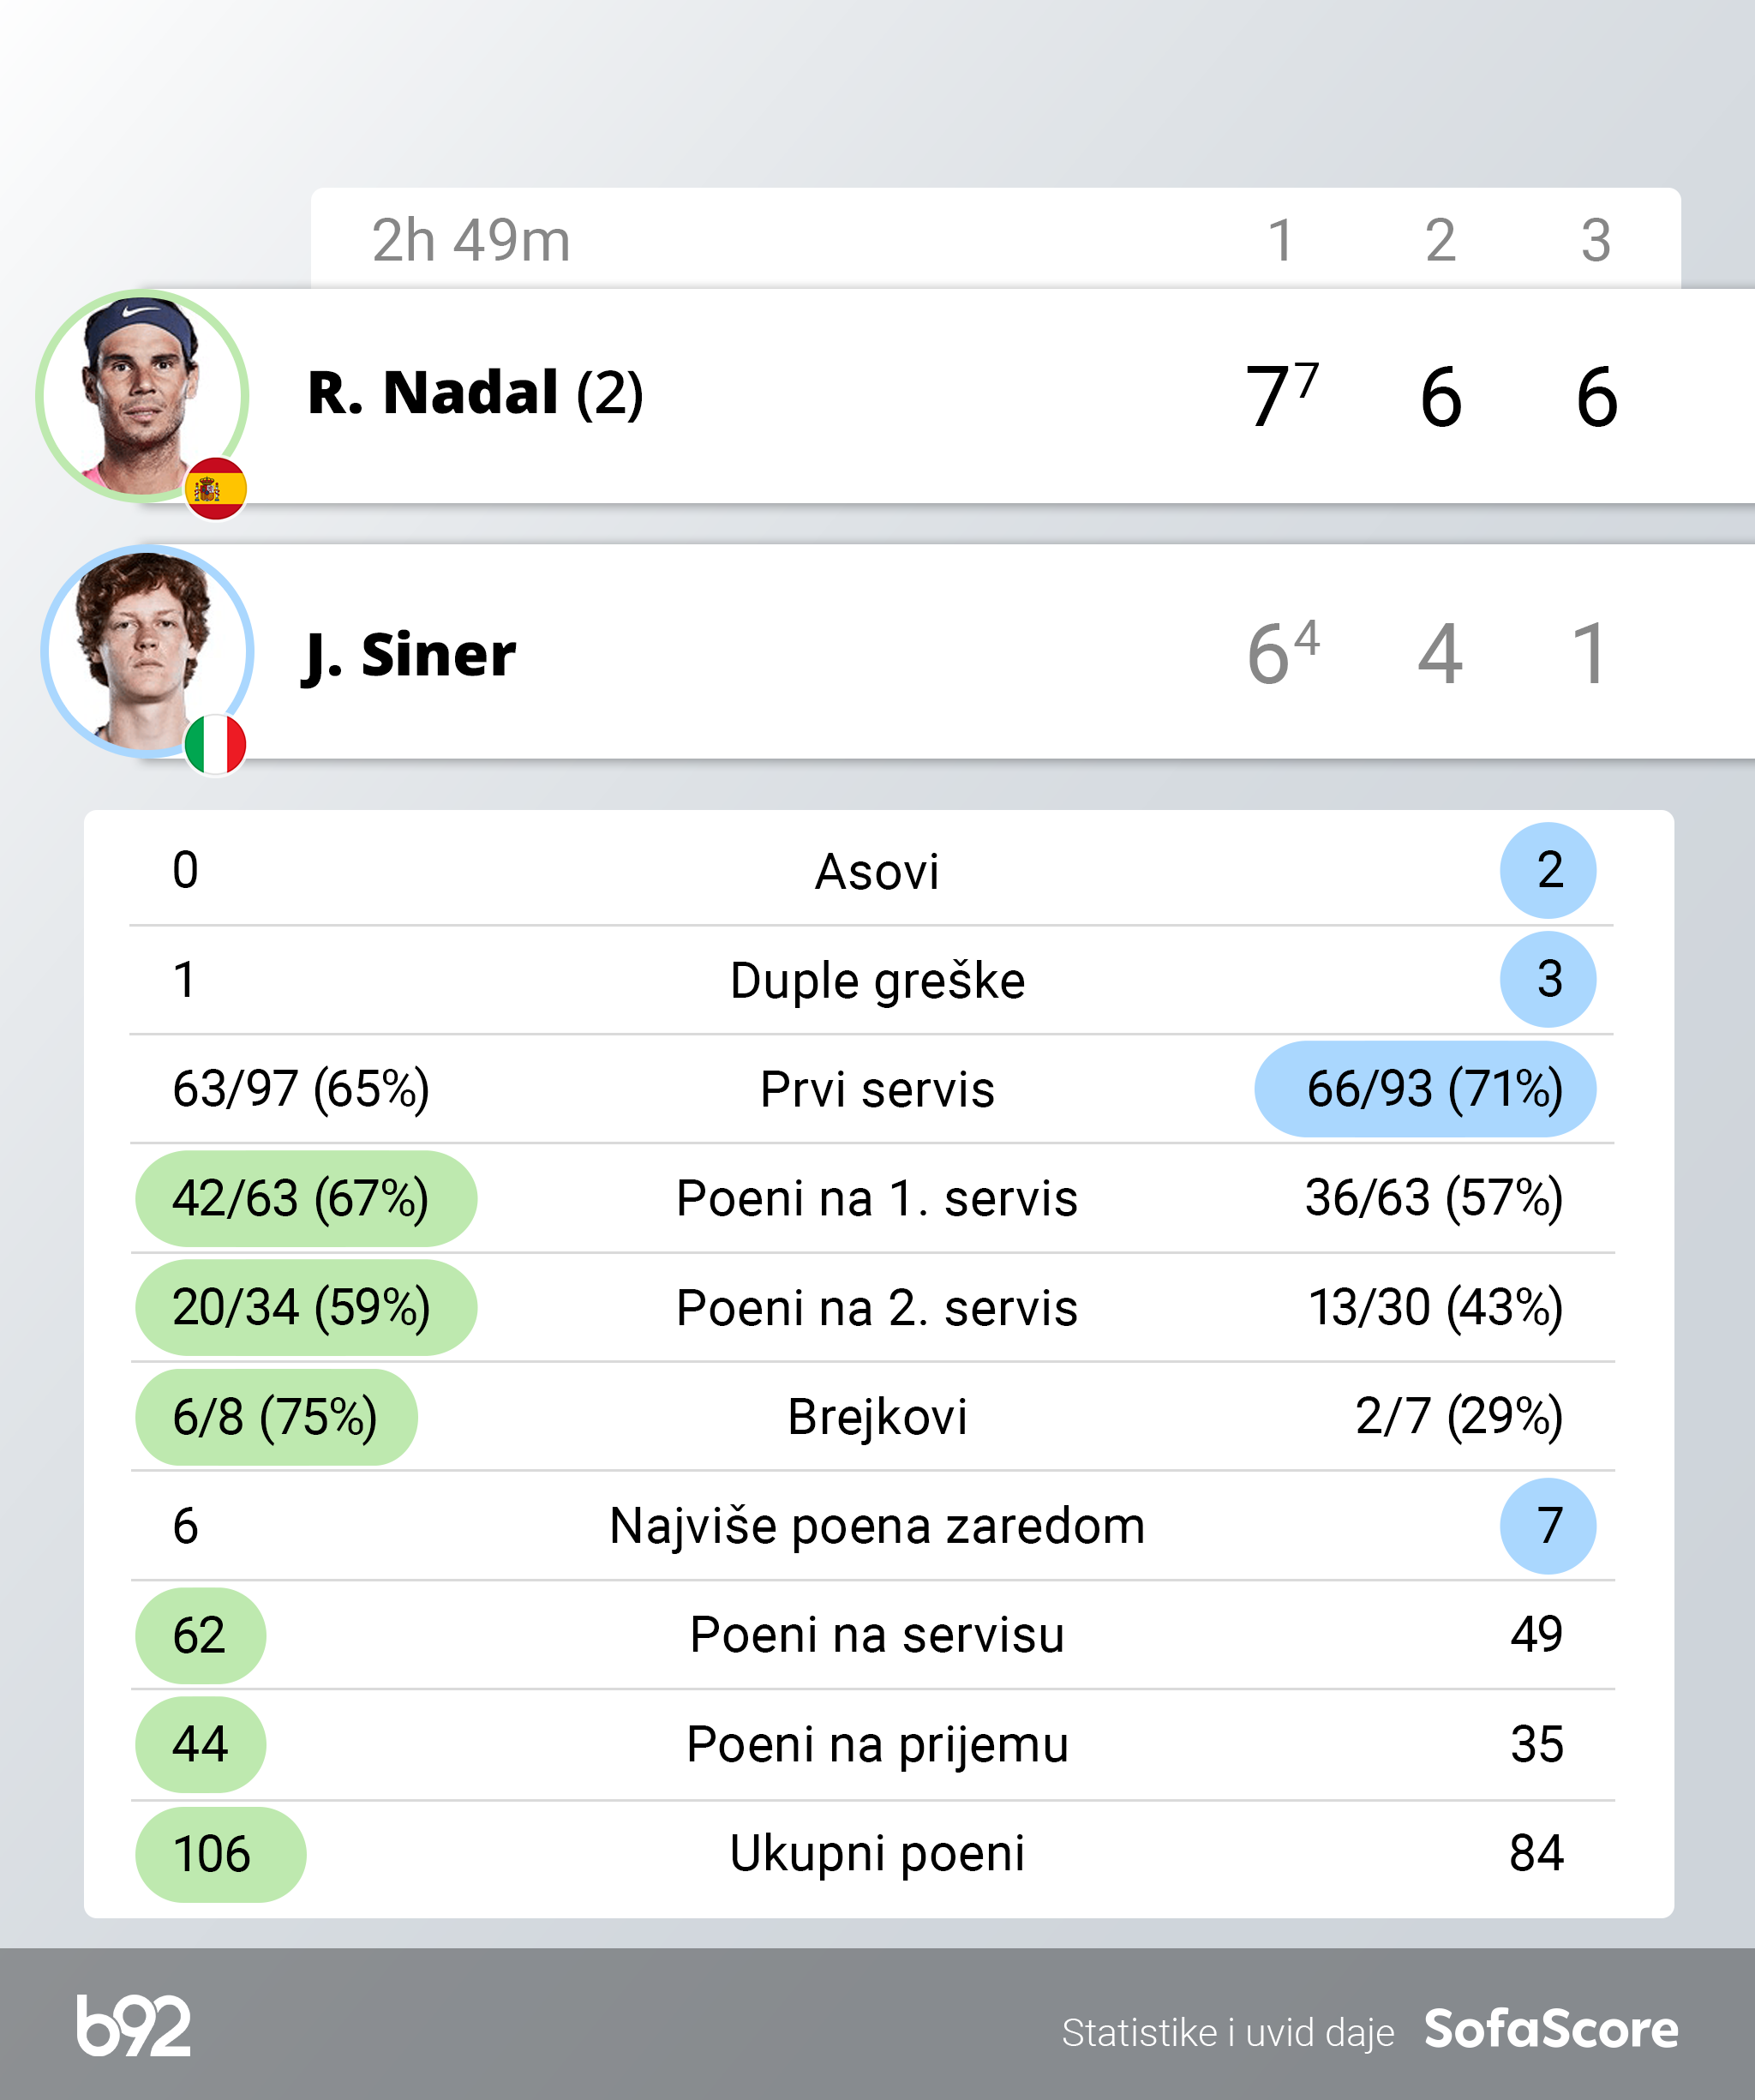Click the blue 66/93 (71%) first serve badge
The width and height of the screenshot is (1755, 2100).
[x=1424, y=1089]
